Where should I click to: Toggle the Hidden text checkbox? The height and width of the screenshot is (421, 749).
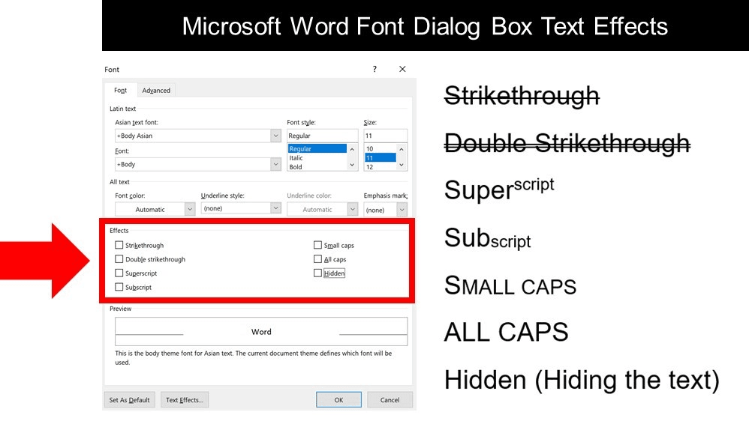pos(318,273)
